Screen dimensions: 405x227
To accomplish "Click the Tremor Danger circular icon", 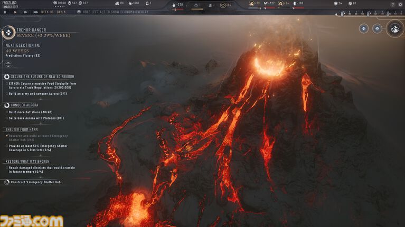I will tap(8, 33).
